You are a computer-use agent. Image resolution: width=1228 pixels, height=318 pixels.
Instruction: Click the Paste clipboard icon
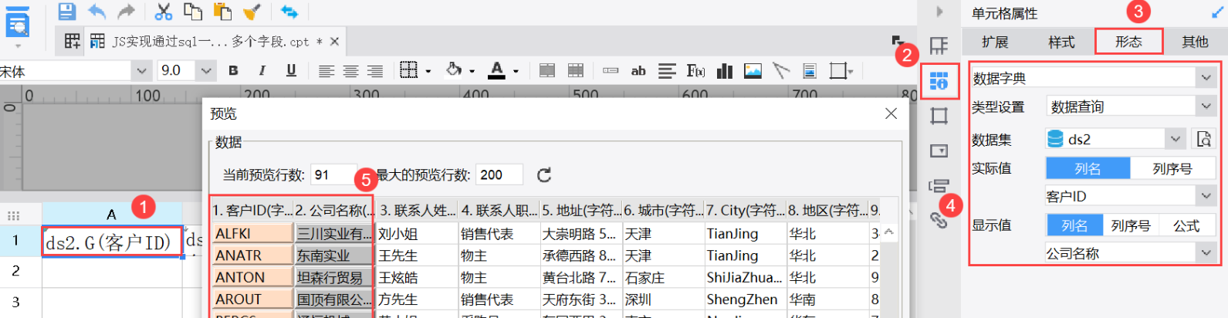click(x=222, y=12)
